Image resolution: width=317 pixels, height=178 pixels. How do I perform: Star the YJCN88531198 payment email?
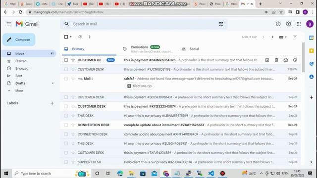73,69
